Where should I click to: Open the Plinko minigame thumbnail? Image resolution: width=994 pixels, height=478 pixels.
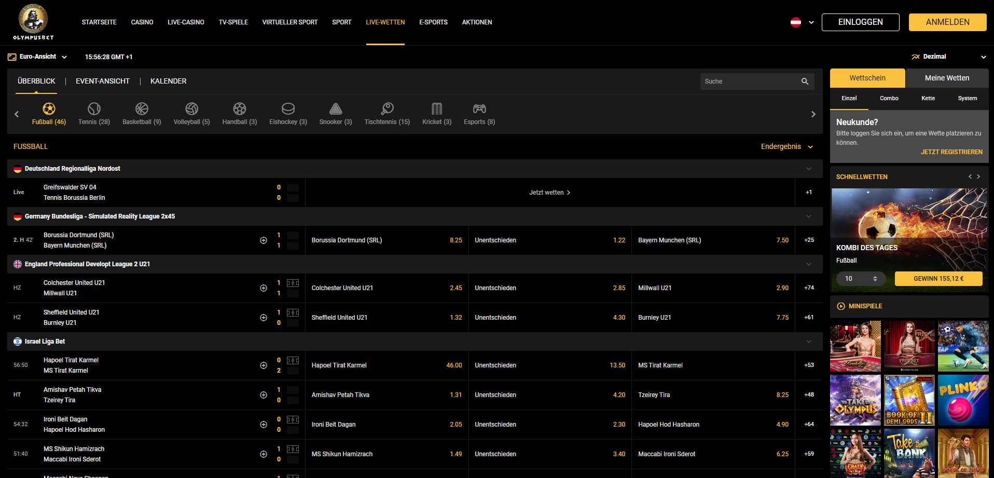[963, 401]
